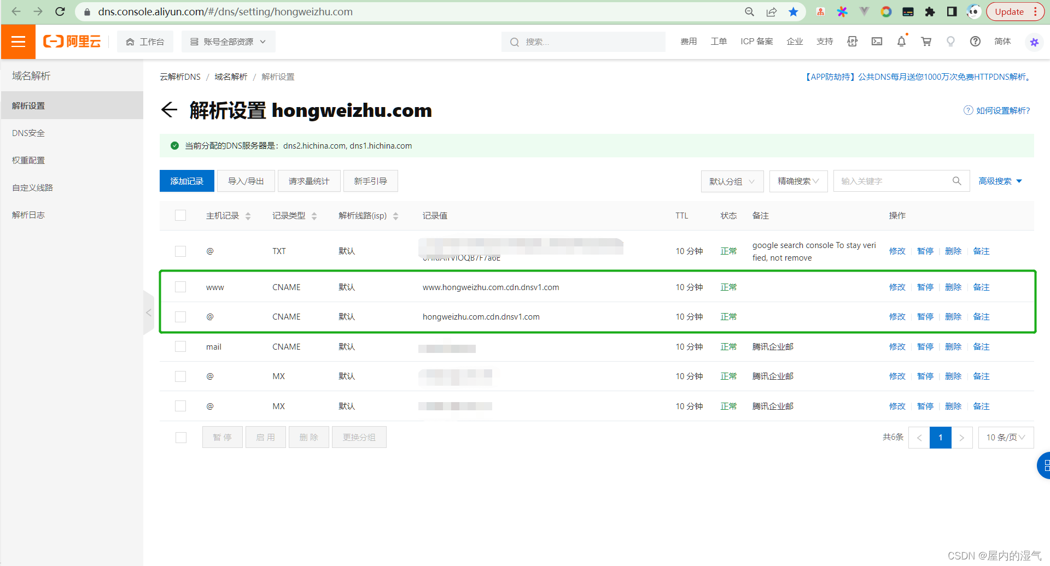The height and width of the screenshot is (566, 1050).
Task: Click the lightbulb tips icon
Action: (950, 42)
